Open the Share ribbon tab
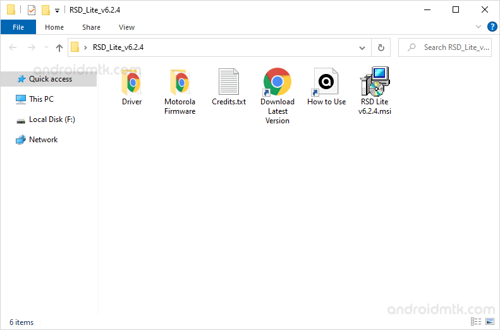 91,27
